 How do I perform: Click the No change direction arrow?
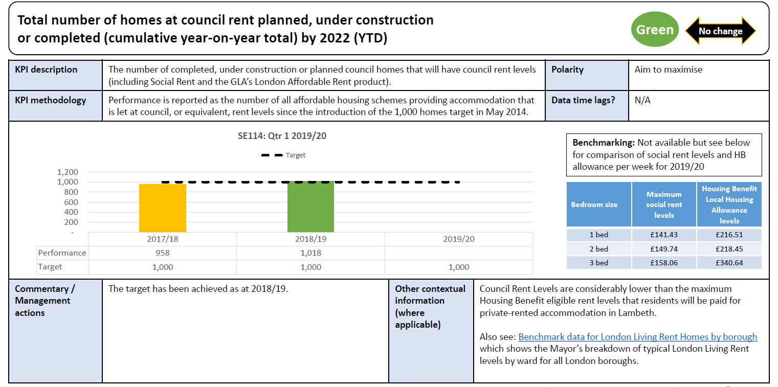720,30
